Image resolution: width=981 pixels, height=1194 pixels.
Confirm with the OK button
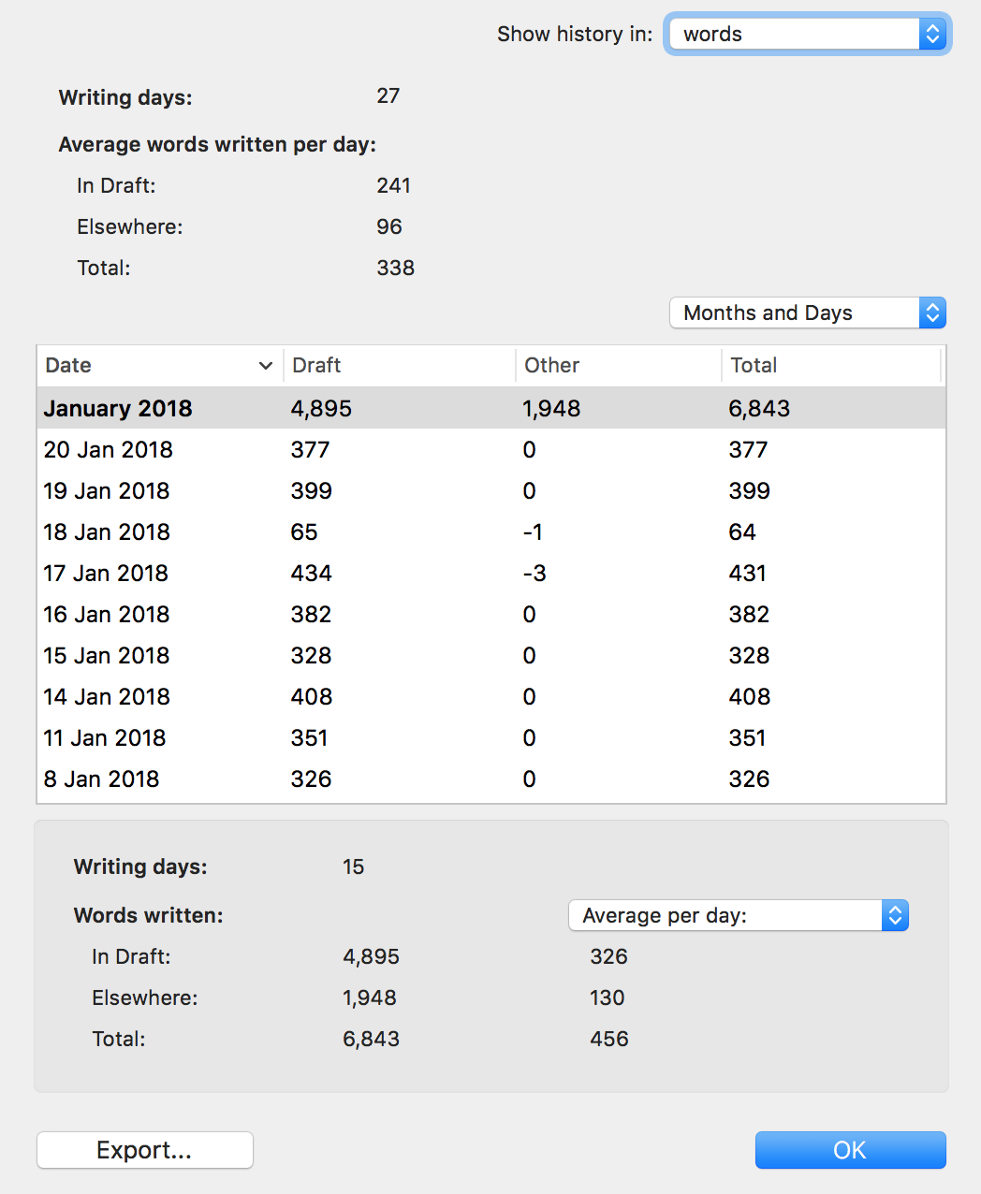(x=851, y=1150)
